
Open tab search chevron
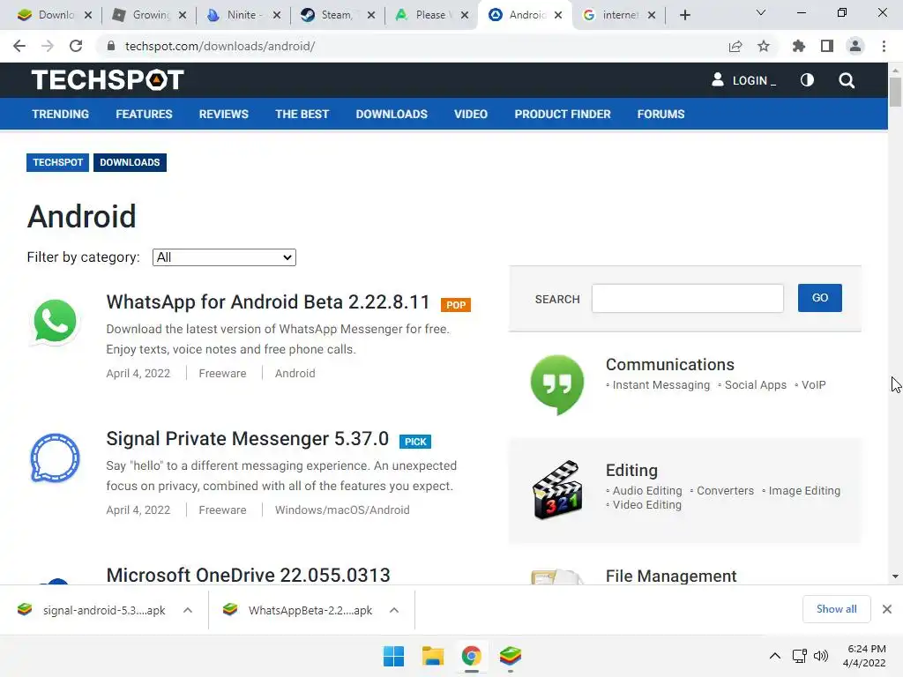[761, 12]
